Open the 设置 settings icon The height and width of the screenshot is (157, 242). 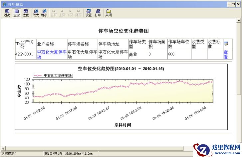coord(89,13)
